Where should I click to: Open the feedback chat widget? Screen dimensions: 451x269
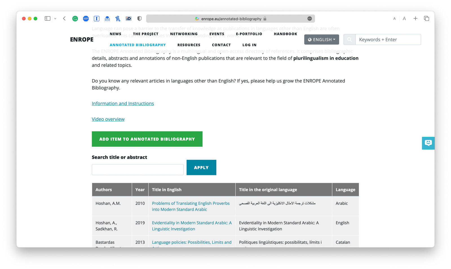coord(428,143)
